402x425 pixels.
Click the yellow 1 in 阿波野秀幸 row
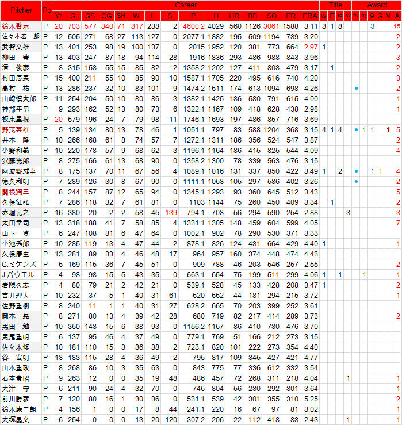380,171
